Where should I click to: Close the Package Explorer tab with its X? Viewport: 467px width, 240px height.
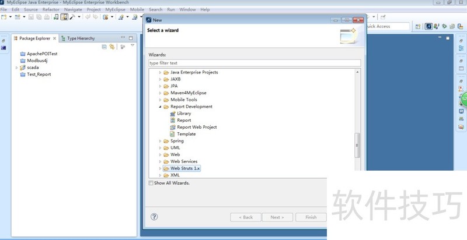click(54, 38)
